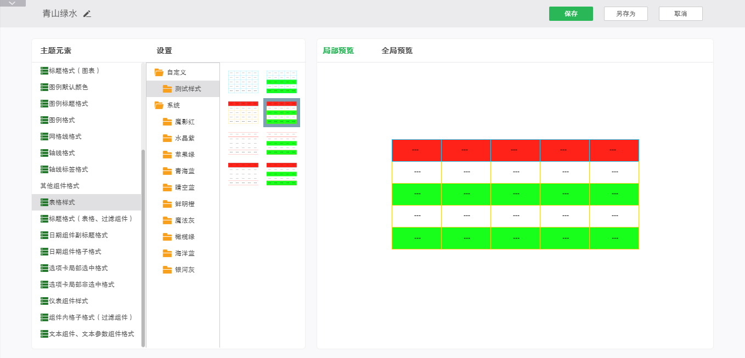Select the 表格样式 list icon
The height and width of the screenshot is (358, 745).
click(44, 202)
